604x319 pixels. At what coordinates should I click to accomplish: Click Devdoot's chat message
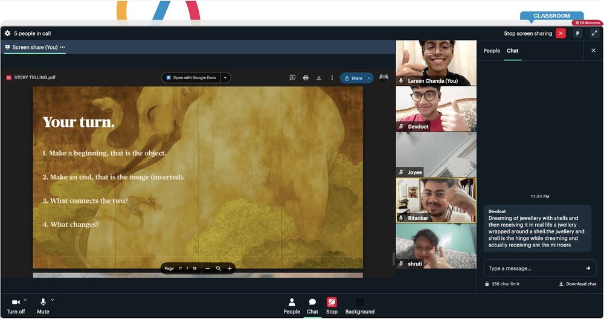(x=537, y=228)
